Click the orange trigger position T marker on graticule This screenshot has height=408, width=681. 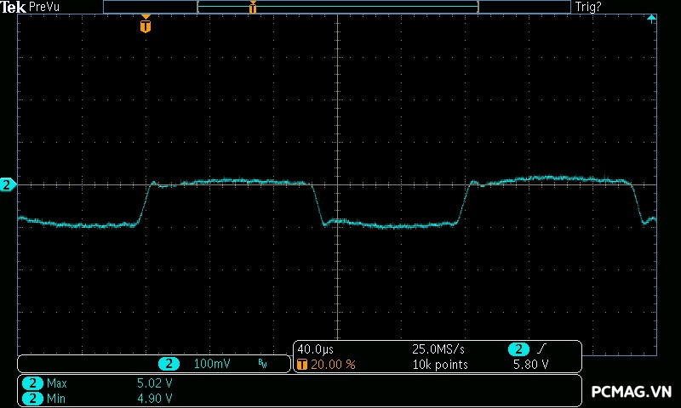pyautogui.click(x=146, y=25)
